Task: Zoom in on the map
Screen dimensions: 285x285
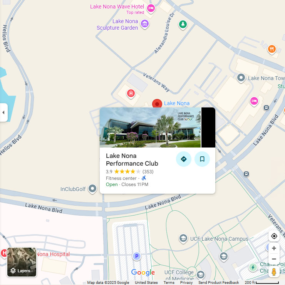Action: point(274,248)
